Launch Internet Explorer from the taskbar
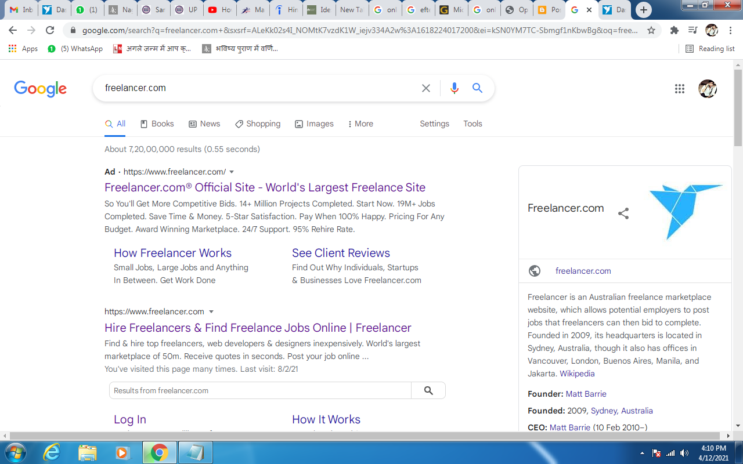 pos(52,452)
